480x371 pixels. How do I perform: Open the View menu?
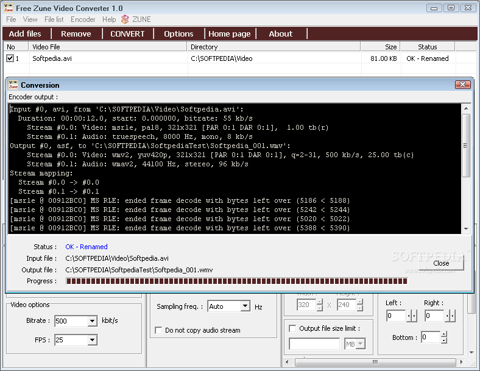pyautogui.click(x=30, y=19)
